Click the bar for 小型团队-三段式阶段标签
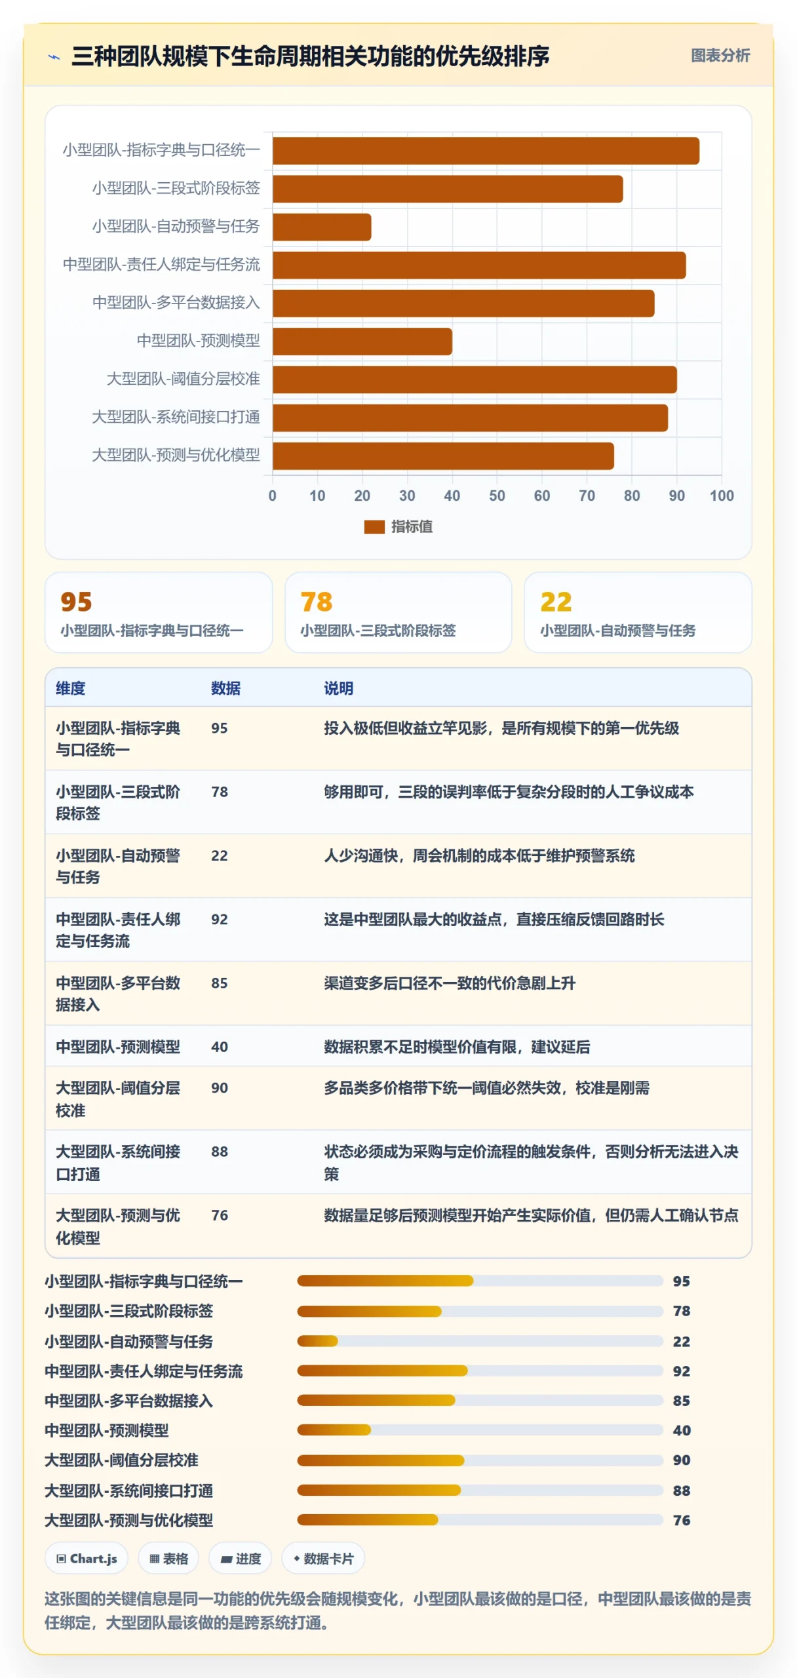This screenshot has height=1678, width=797. click(x=448, y=189)
